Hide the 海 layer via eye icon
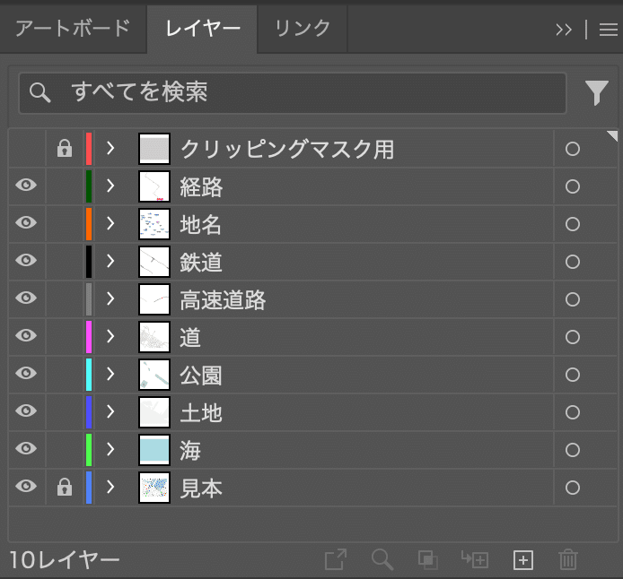Viewport: 623px width, 579px height. (x=26, y=448)
